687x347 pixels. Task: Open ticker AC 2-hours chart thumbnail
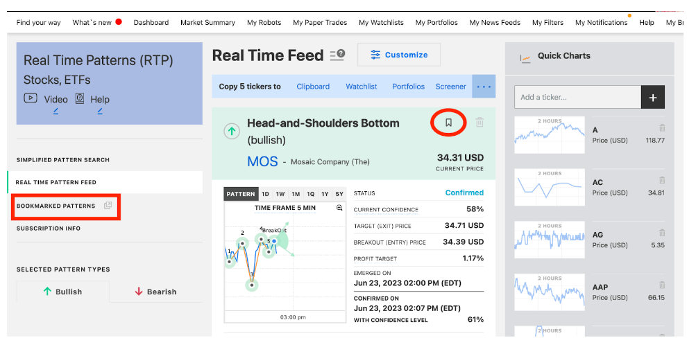[550, 187]
